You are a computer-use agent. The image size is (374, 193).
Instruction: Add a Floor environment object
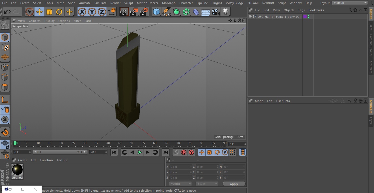pyautogui.click(x=206, y=12)
